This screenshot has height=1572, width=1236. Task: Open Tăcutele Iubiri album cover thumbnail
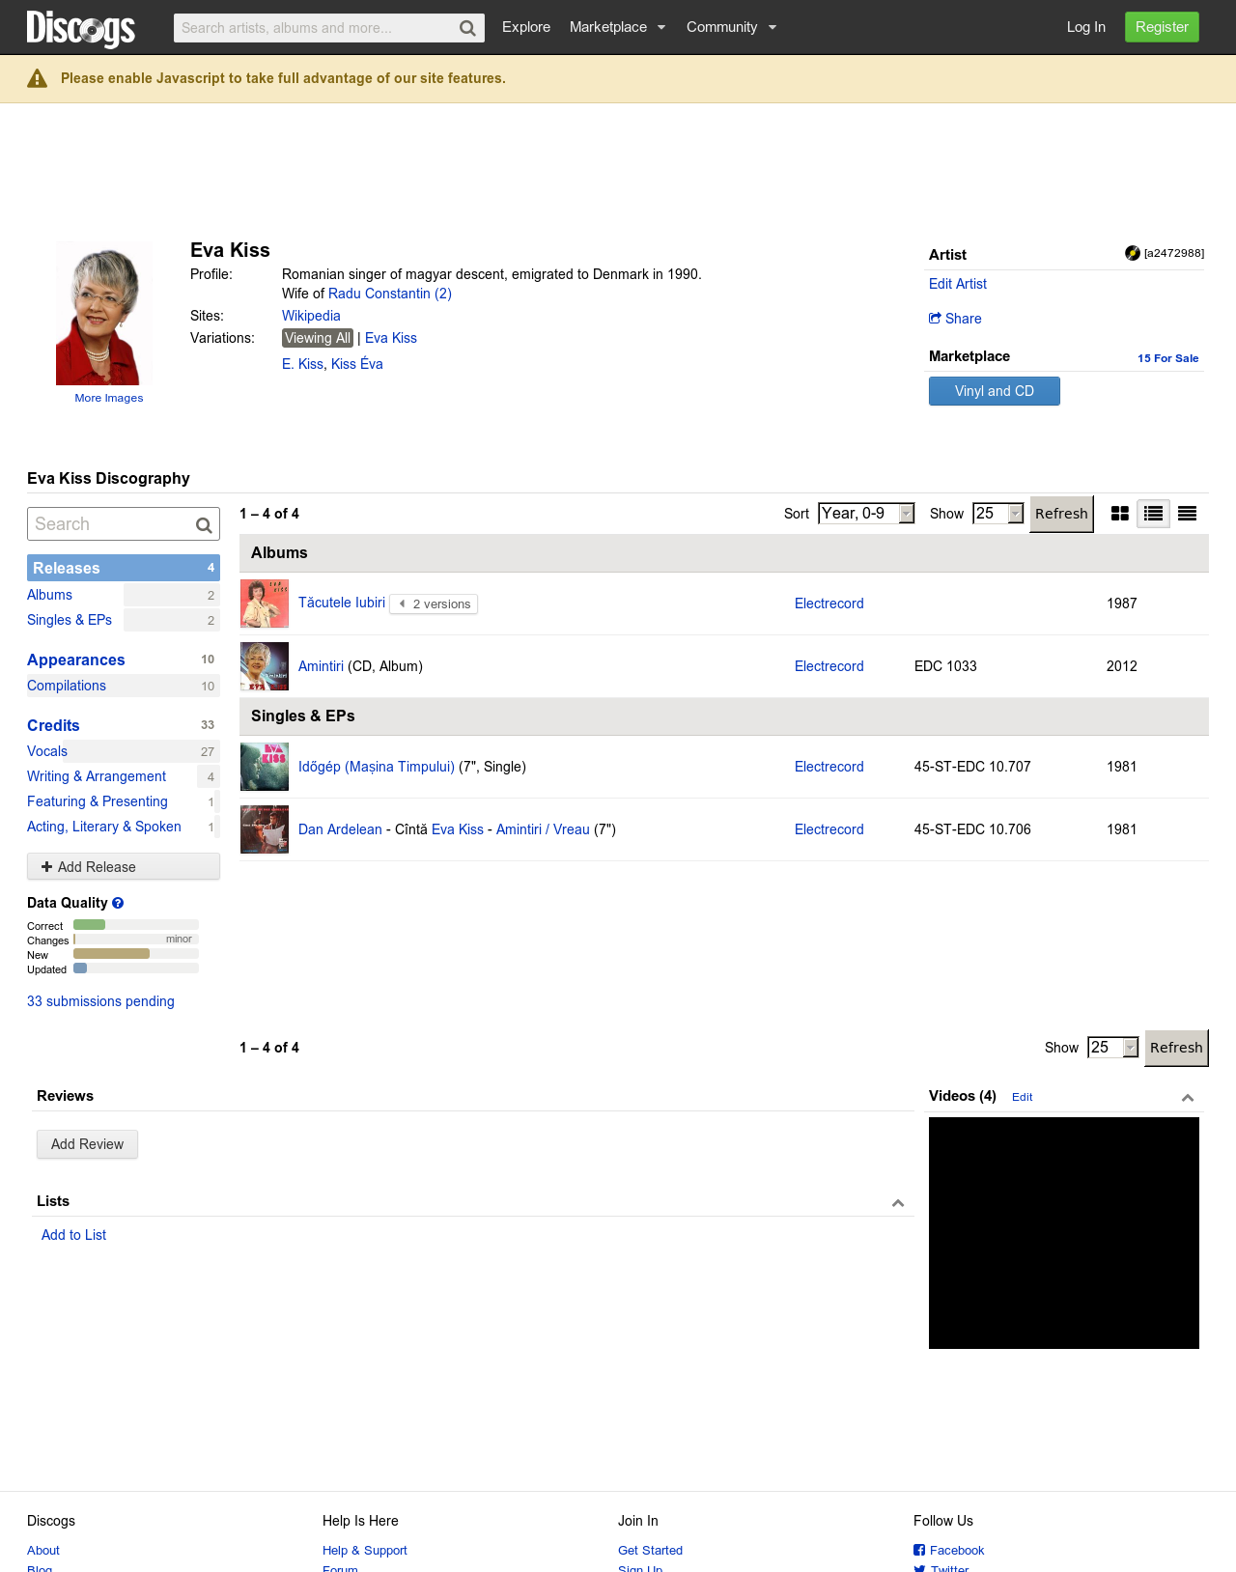265,604
